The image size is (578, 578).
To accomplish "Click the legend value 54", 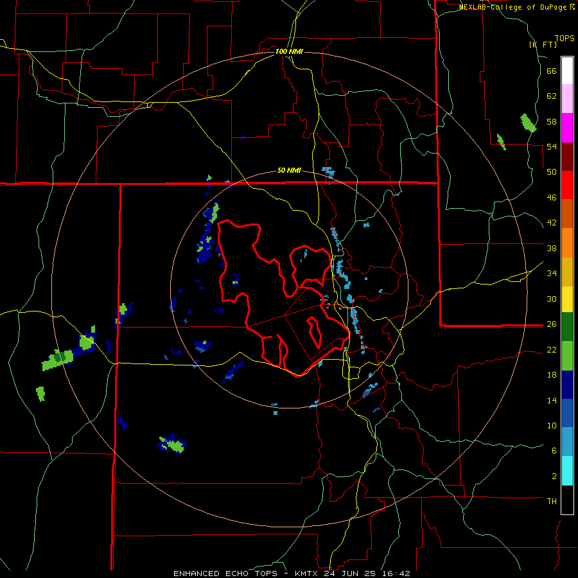I will point(552,146).
